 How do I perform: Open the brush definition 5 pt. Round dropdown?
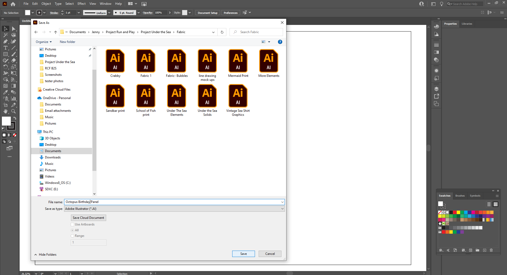click(138, 13)
